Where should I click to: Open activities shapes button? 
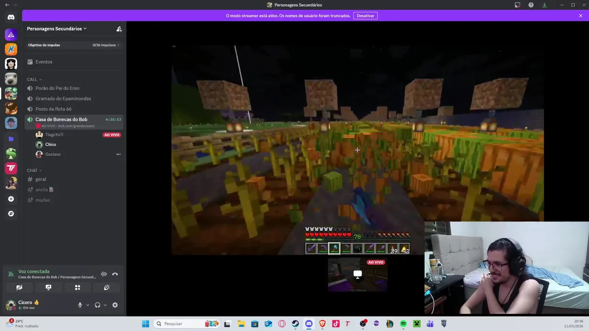point(77,287)
